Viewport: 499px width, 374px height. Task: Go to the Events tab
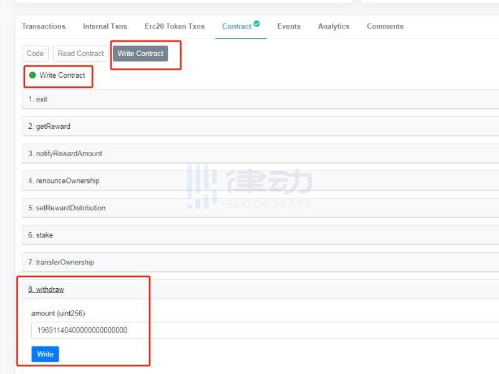point(289,26)
